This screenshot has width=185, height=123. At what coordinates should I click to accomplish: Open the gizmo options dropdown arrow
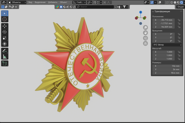coord(155,2)
